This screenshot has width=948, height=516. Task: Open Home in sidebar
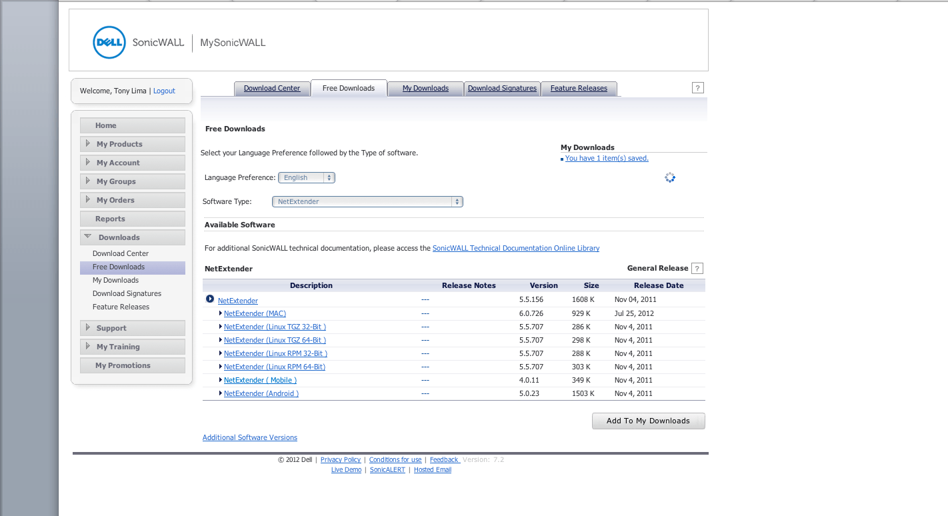[x=133, y=125]
